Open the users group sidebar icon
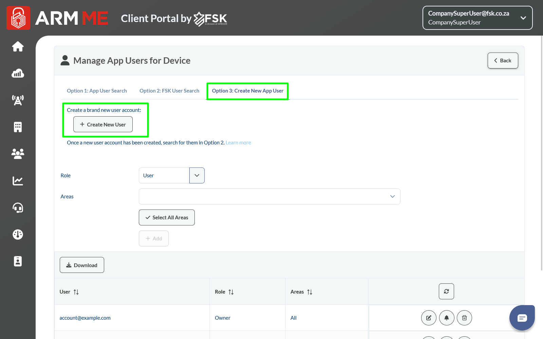 (18, 154)
